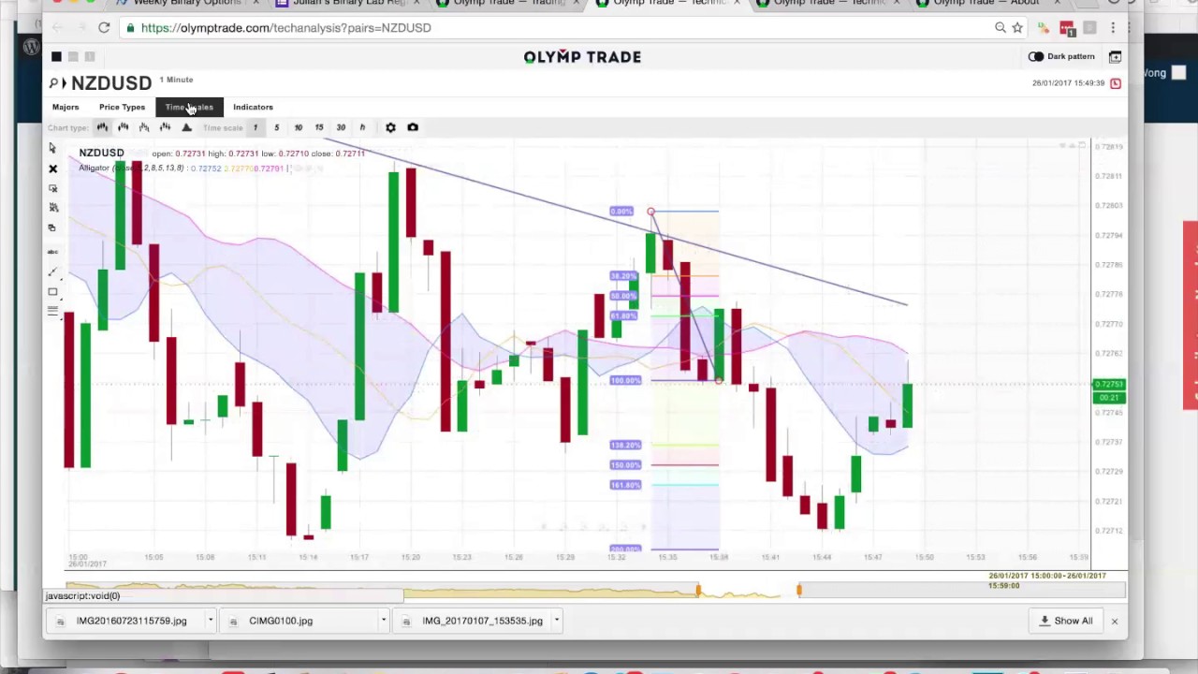
Task: Click the NZDUSD chart legend title
Action: pyautogui.click(x=101, y=153)
